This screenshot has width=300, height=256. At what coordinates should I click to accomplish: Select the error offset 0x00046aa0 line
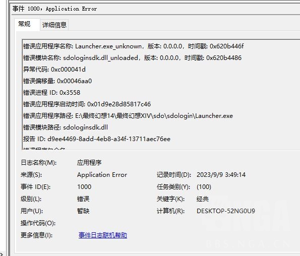(x=57, y=81)
